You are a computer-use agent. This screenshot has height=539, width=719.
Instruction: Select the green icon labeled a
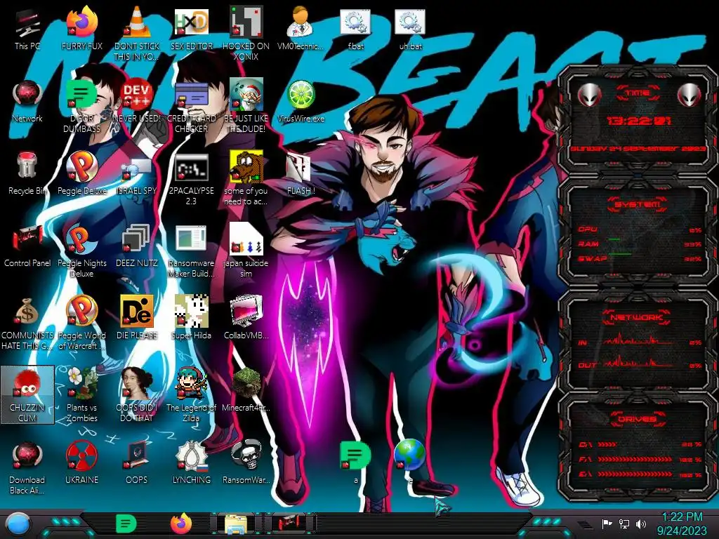tap(355, 455)
